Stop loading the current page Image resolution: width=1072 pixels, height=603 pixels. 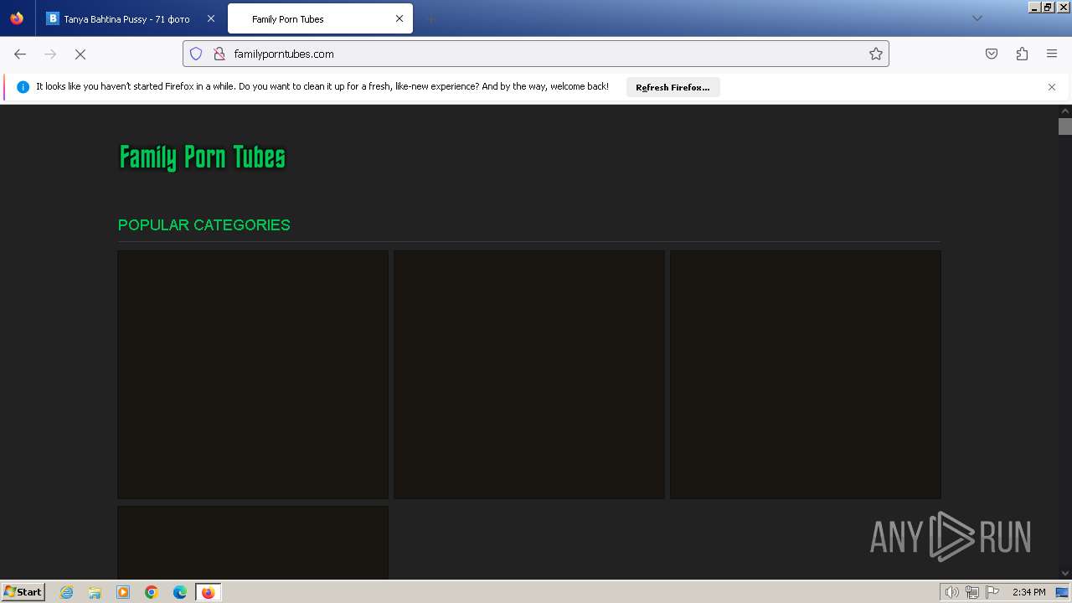coord(80,54)
